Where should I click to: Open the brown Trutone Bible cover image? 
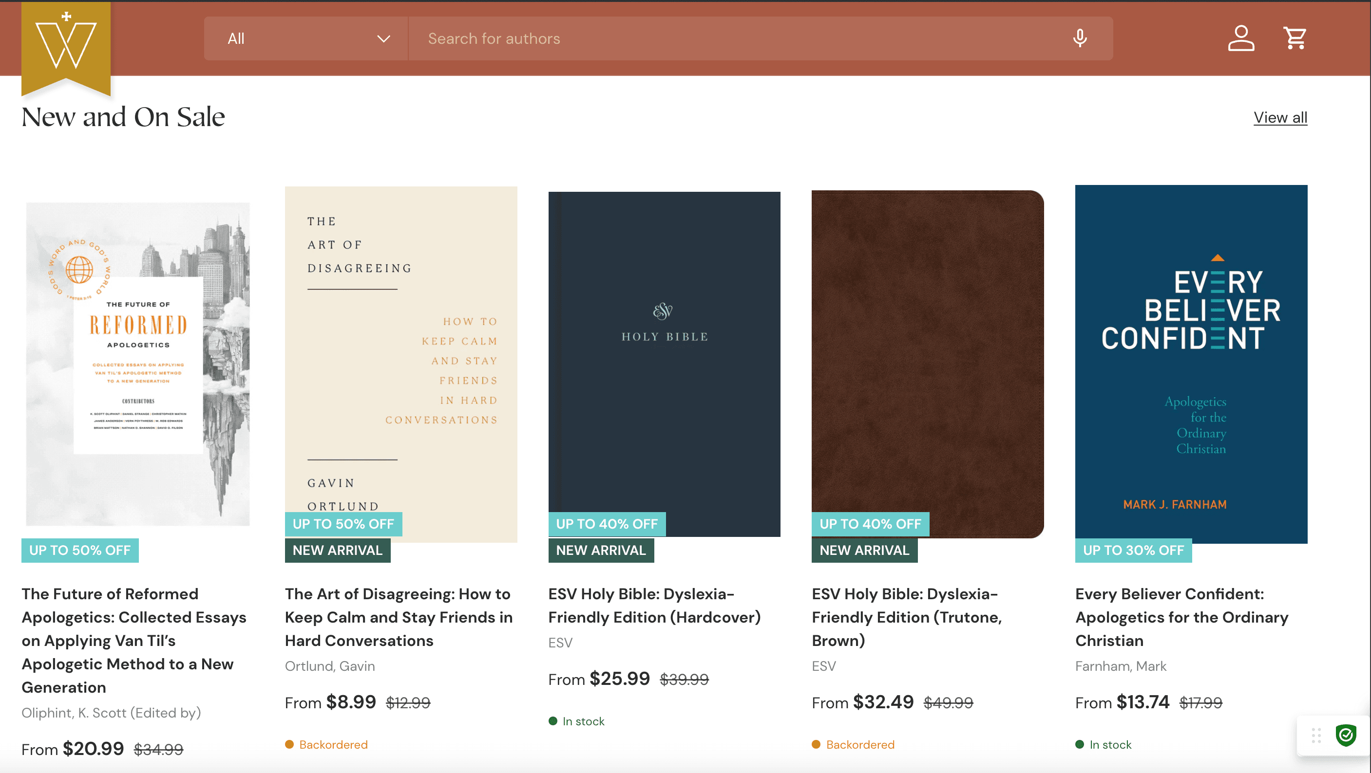(x=928, y=364)
